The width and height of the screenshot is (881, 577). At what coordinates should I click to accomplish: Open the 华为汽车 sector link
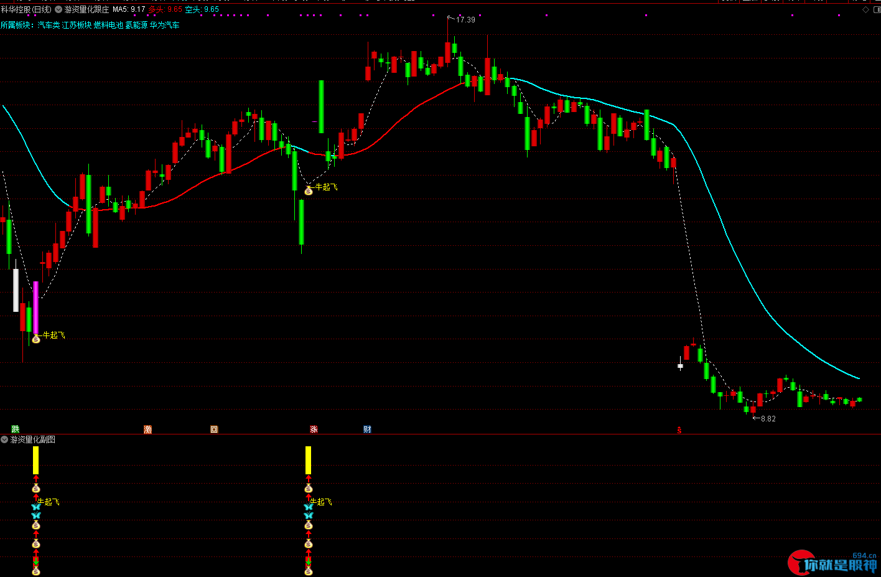tap(164, 25)
